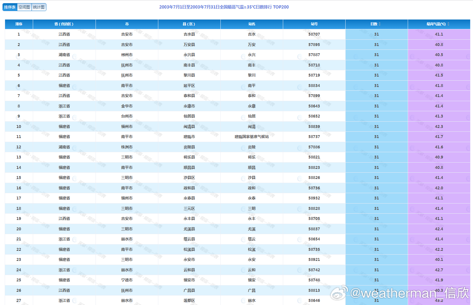
Task: Click county cell 广昌县
Action: (x=189, y=290)
